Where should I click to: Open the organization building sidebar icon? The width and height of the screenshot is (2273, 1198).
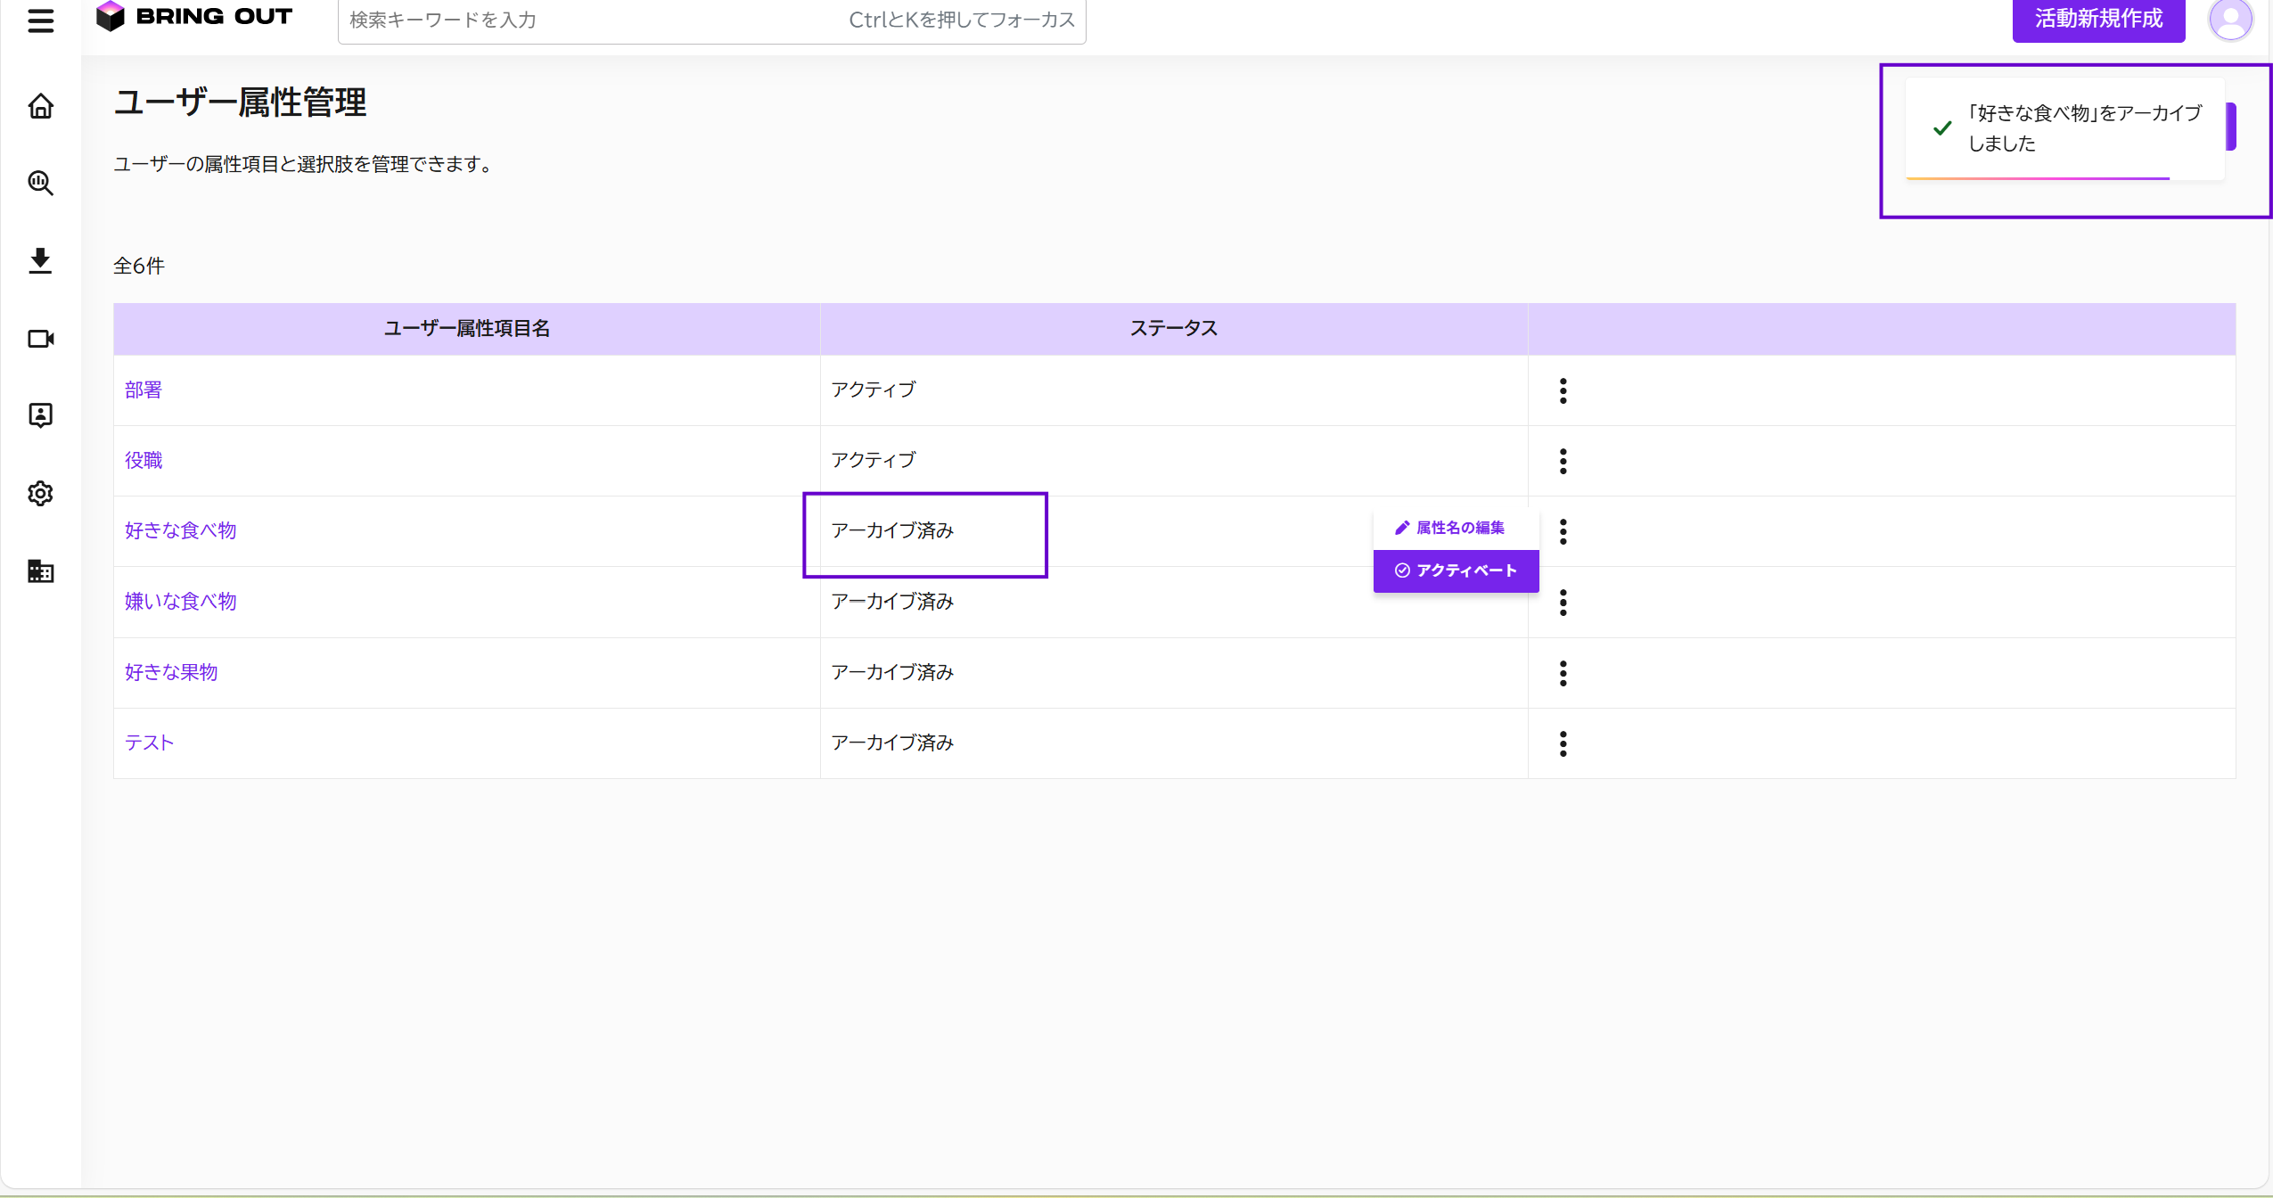40,571
